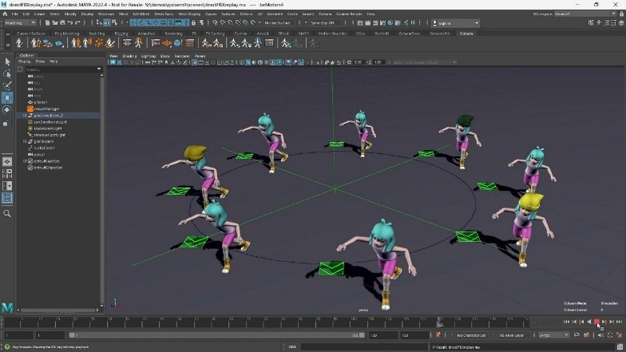
Task: Open the frames-per-second dropdown
Action: tap(553, 335)
